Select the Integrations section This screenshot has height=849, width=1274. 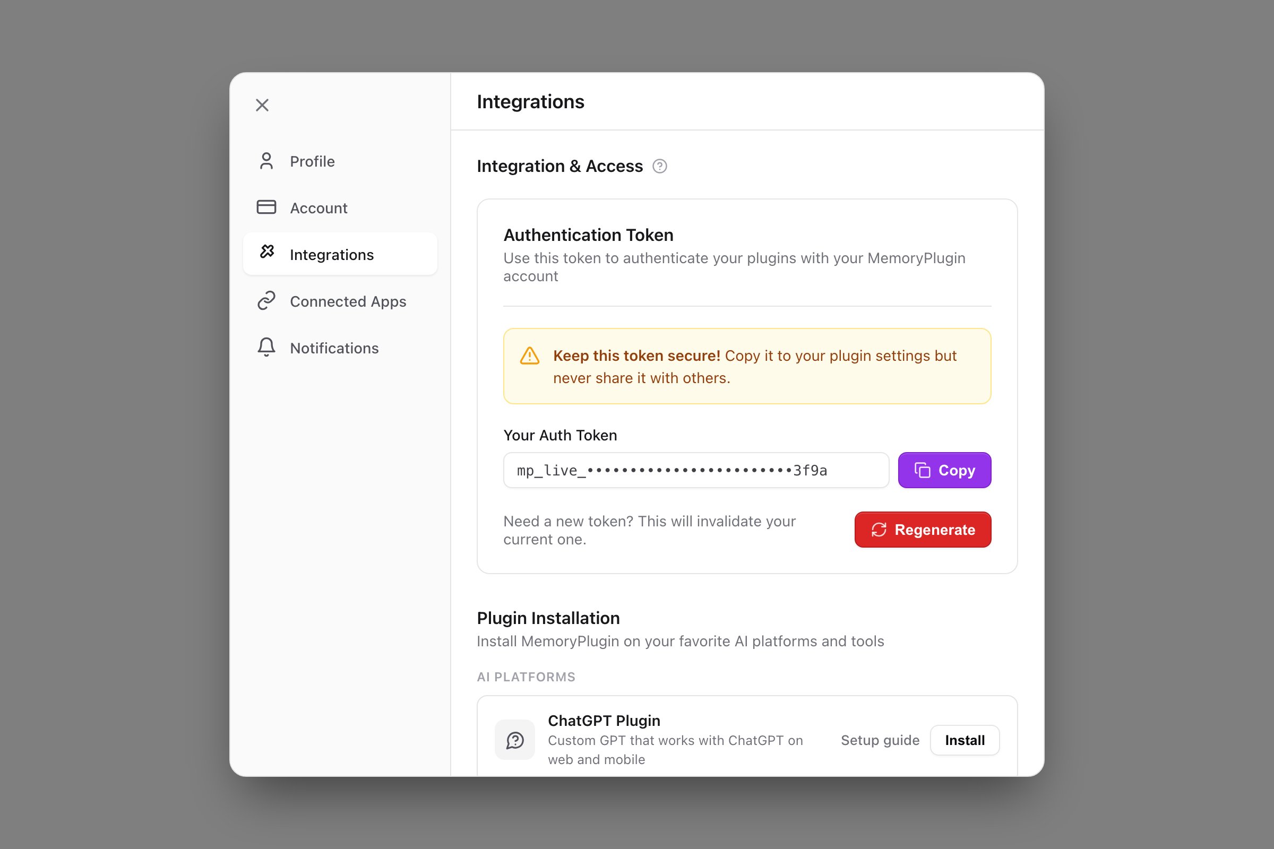(x=340, y=254)
